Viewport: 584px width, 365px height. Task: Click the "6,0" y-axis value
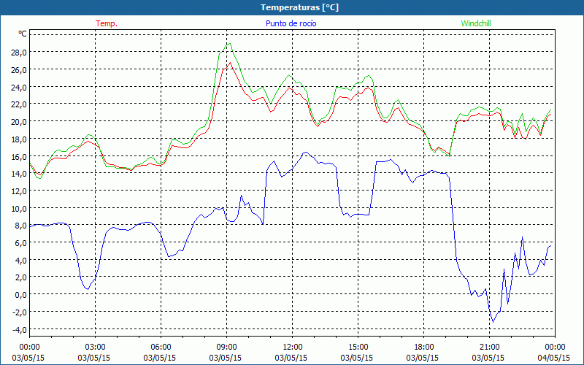tap(21, 243)
